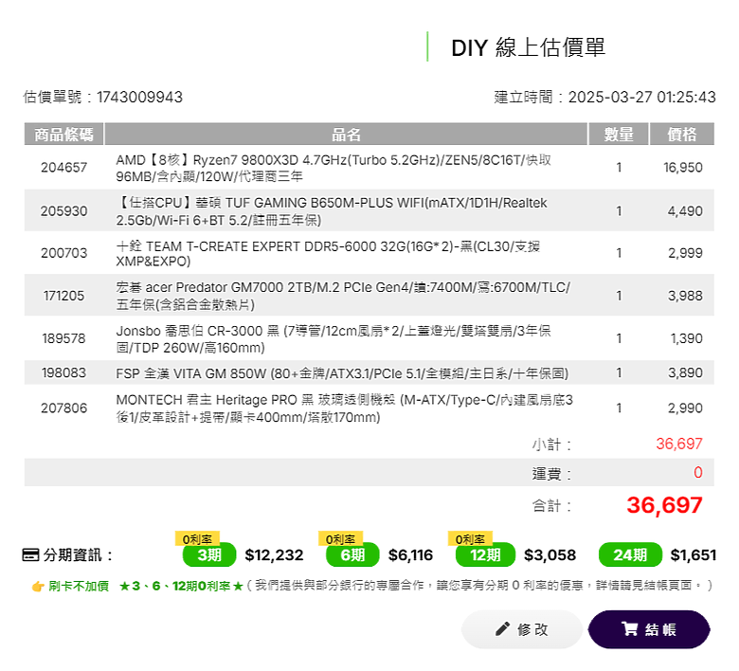This screenshot has width=739, height=671.
Task: Click the price 2,999
Action: coord(685,253)
